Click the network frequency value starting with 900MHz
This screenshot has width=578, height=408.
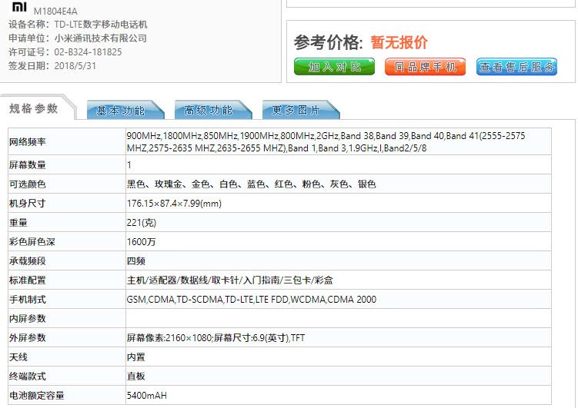coord(326,142)
